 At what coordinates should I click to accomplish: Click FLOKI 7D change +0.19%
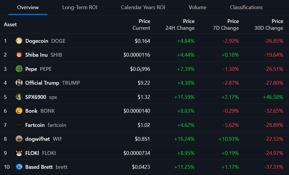tap(230, 153)
